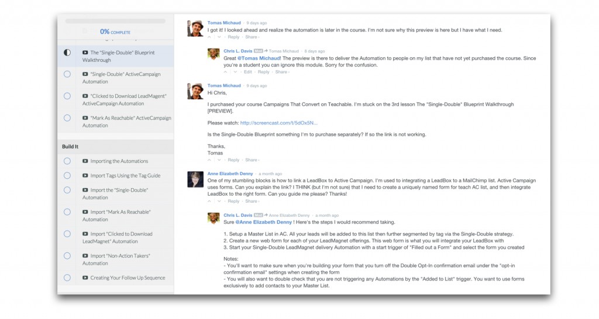This screenshot has width=599, height=319.
Task: Click Mod badge on Chris's reply to Anne
Action: pos(258,216)
